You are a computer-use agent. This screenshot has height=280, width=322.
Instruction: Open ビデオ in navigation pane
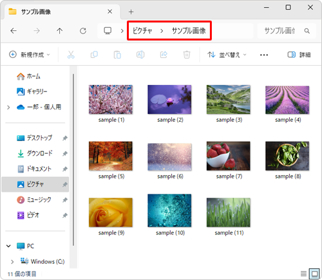(x=28, y=216)
